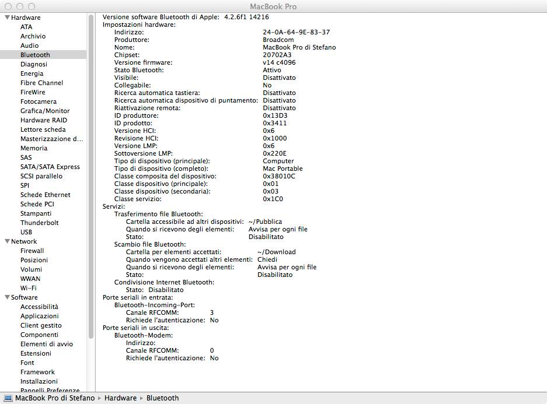The width and height of the screenshot is (547, 404).
Task: Select the Audio hardware entry
Action: [x=29, y=45]
